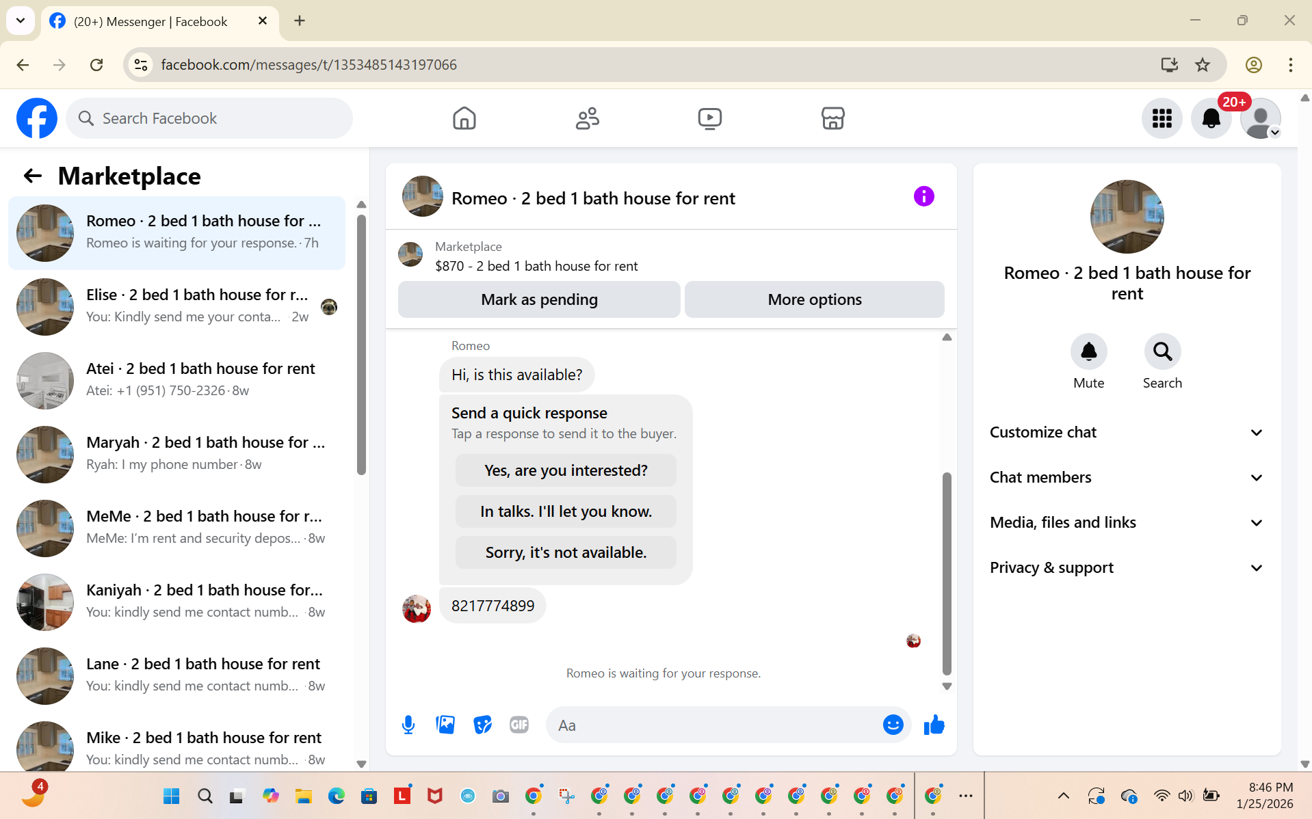The width and height of the screenshot is (1312, 819).
Task: Install the app from address bar icon
Action: click(x=1169, y=65)
